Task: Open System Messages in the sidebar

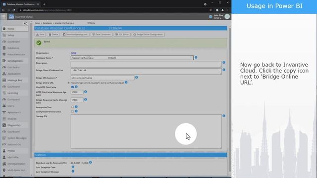Action: click(x=15, y=138)
